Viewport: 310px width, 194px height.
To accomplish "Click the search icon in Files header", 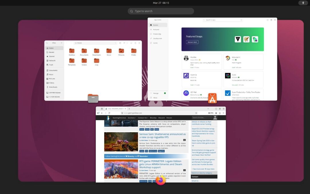I will click(x=47, y=43).
